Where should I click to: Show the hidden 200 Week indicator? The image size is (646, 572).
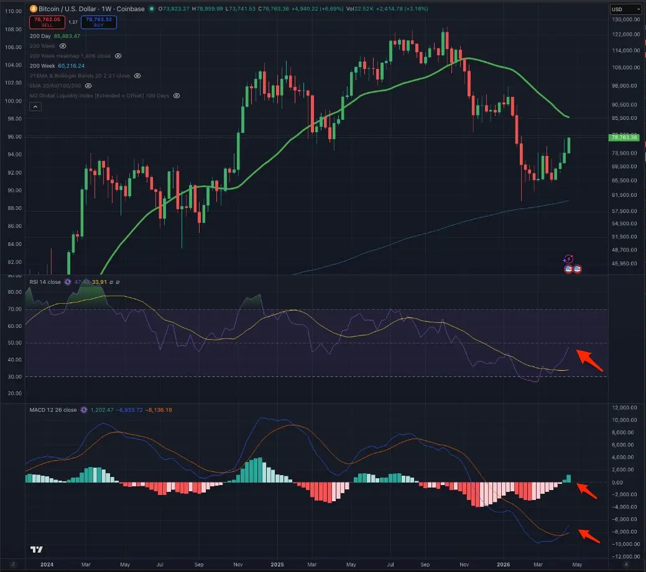click(x=63, y=46)
